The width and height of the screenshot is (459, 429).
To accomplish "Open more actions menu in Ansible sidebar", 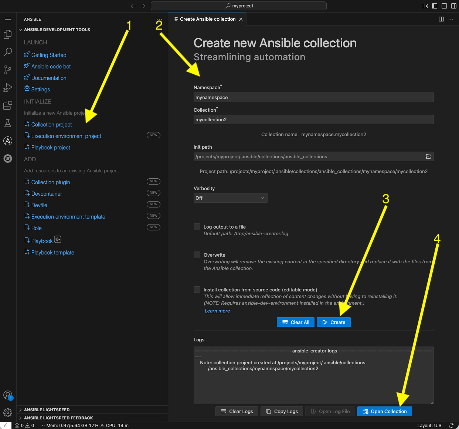I will (159, 19).
